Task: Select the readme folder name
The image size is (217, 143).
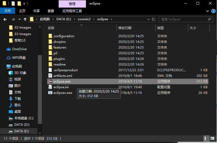Action: coord(59,64)
